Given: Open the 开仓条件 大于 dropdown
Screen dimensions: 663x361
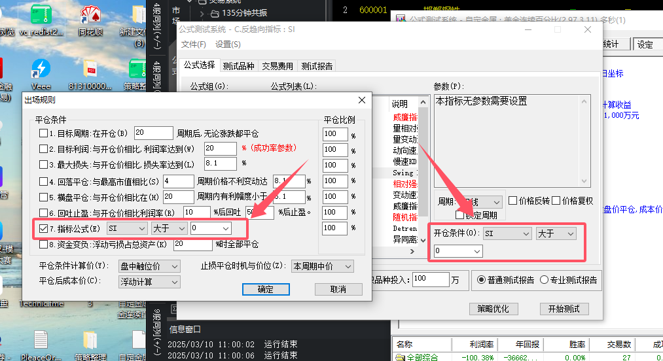Looking at the screenshot, I should coord(556,233).
